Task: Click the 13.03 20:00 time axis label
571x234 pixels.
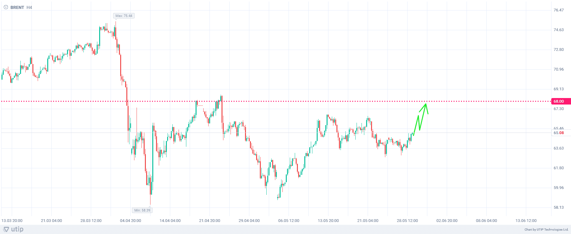Action: click(12, 221)
